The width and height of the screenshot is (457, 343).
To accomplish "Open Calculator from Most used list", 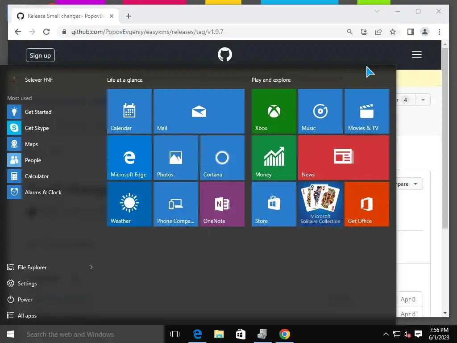I will click(51, 176).
